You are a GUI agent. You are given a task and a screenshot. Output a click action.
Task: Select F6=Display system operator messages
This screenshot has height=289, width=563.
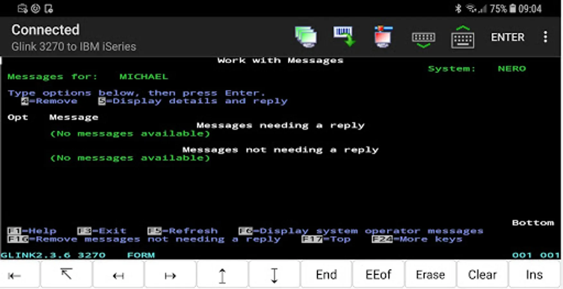click(x=361, y=231)
